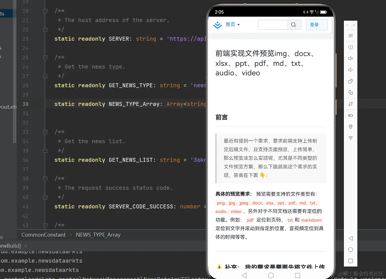The width and height of the screenshot is (386, 279).
Task: Click emulator toolbar recent apps square
Action: pyautogui.click(x=351, y=261)
